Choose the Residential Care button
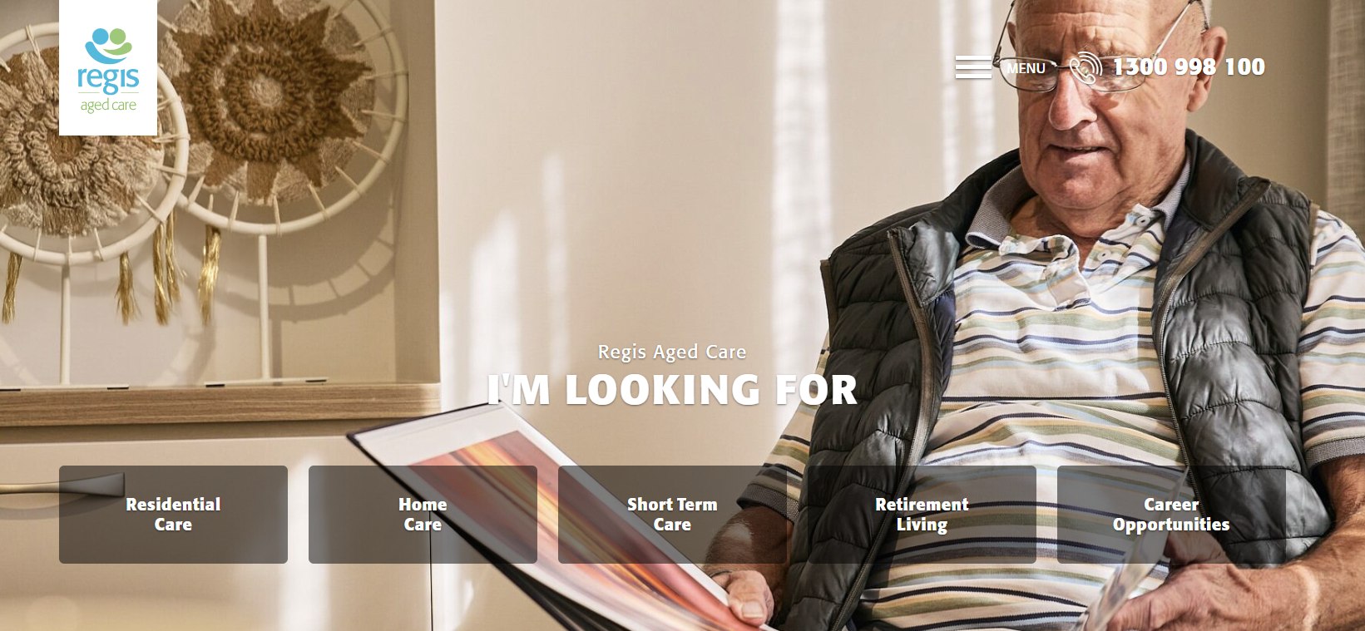The image size is (1365, 631). [173, 515]
